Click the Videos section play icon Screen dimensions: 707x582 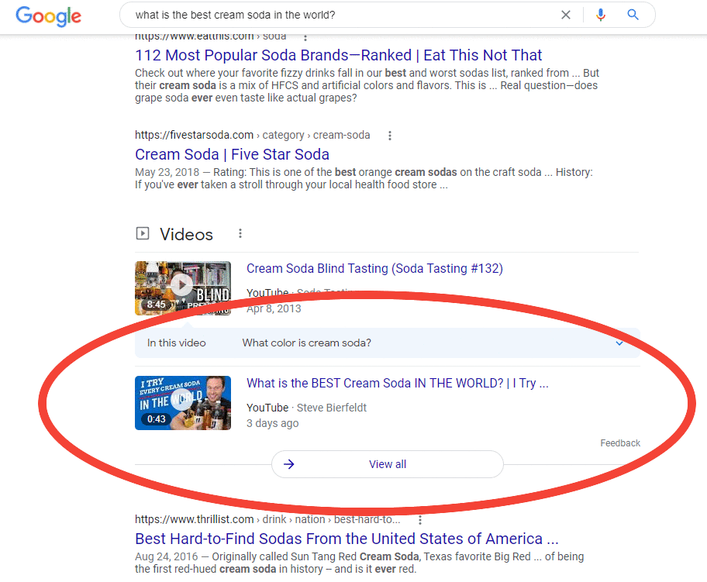(143, 233)
